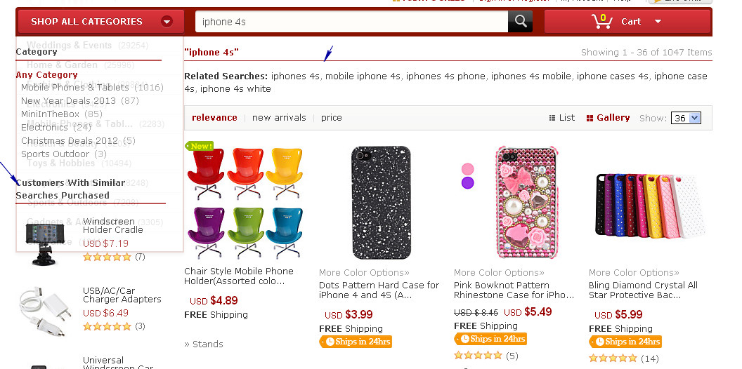Click the search magnifier icon
The width and height of the screenshot is (742, 369).
[520, 22]
